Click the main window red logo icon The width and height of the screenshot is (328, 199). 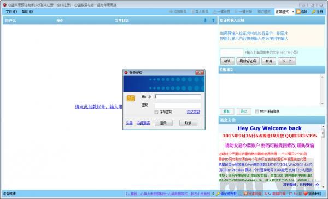point(4,4)
